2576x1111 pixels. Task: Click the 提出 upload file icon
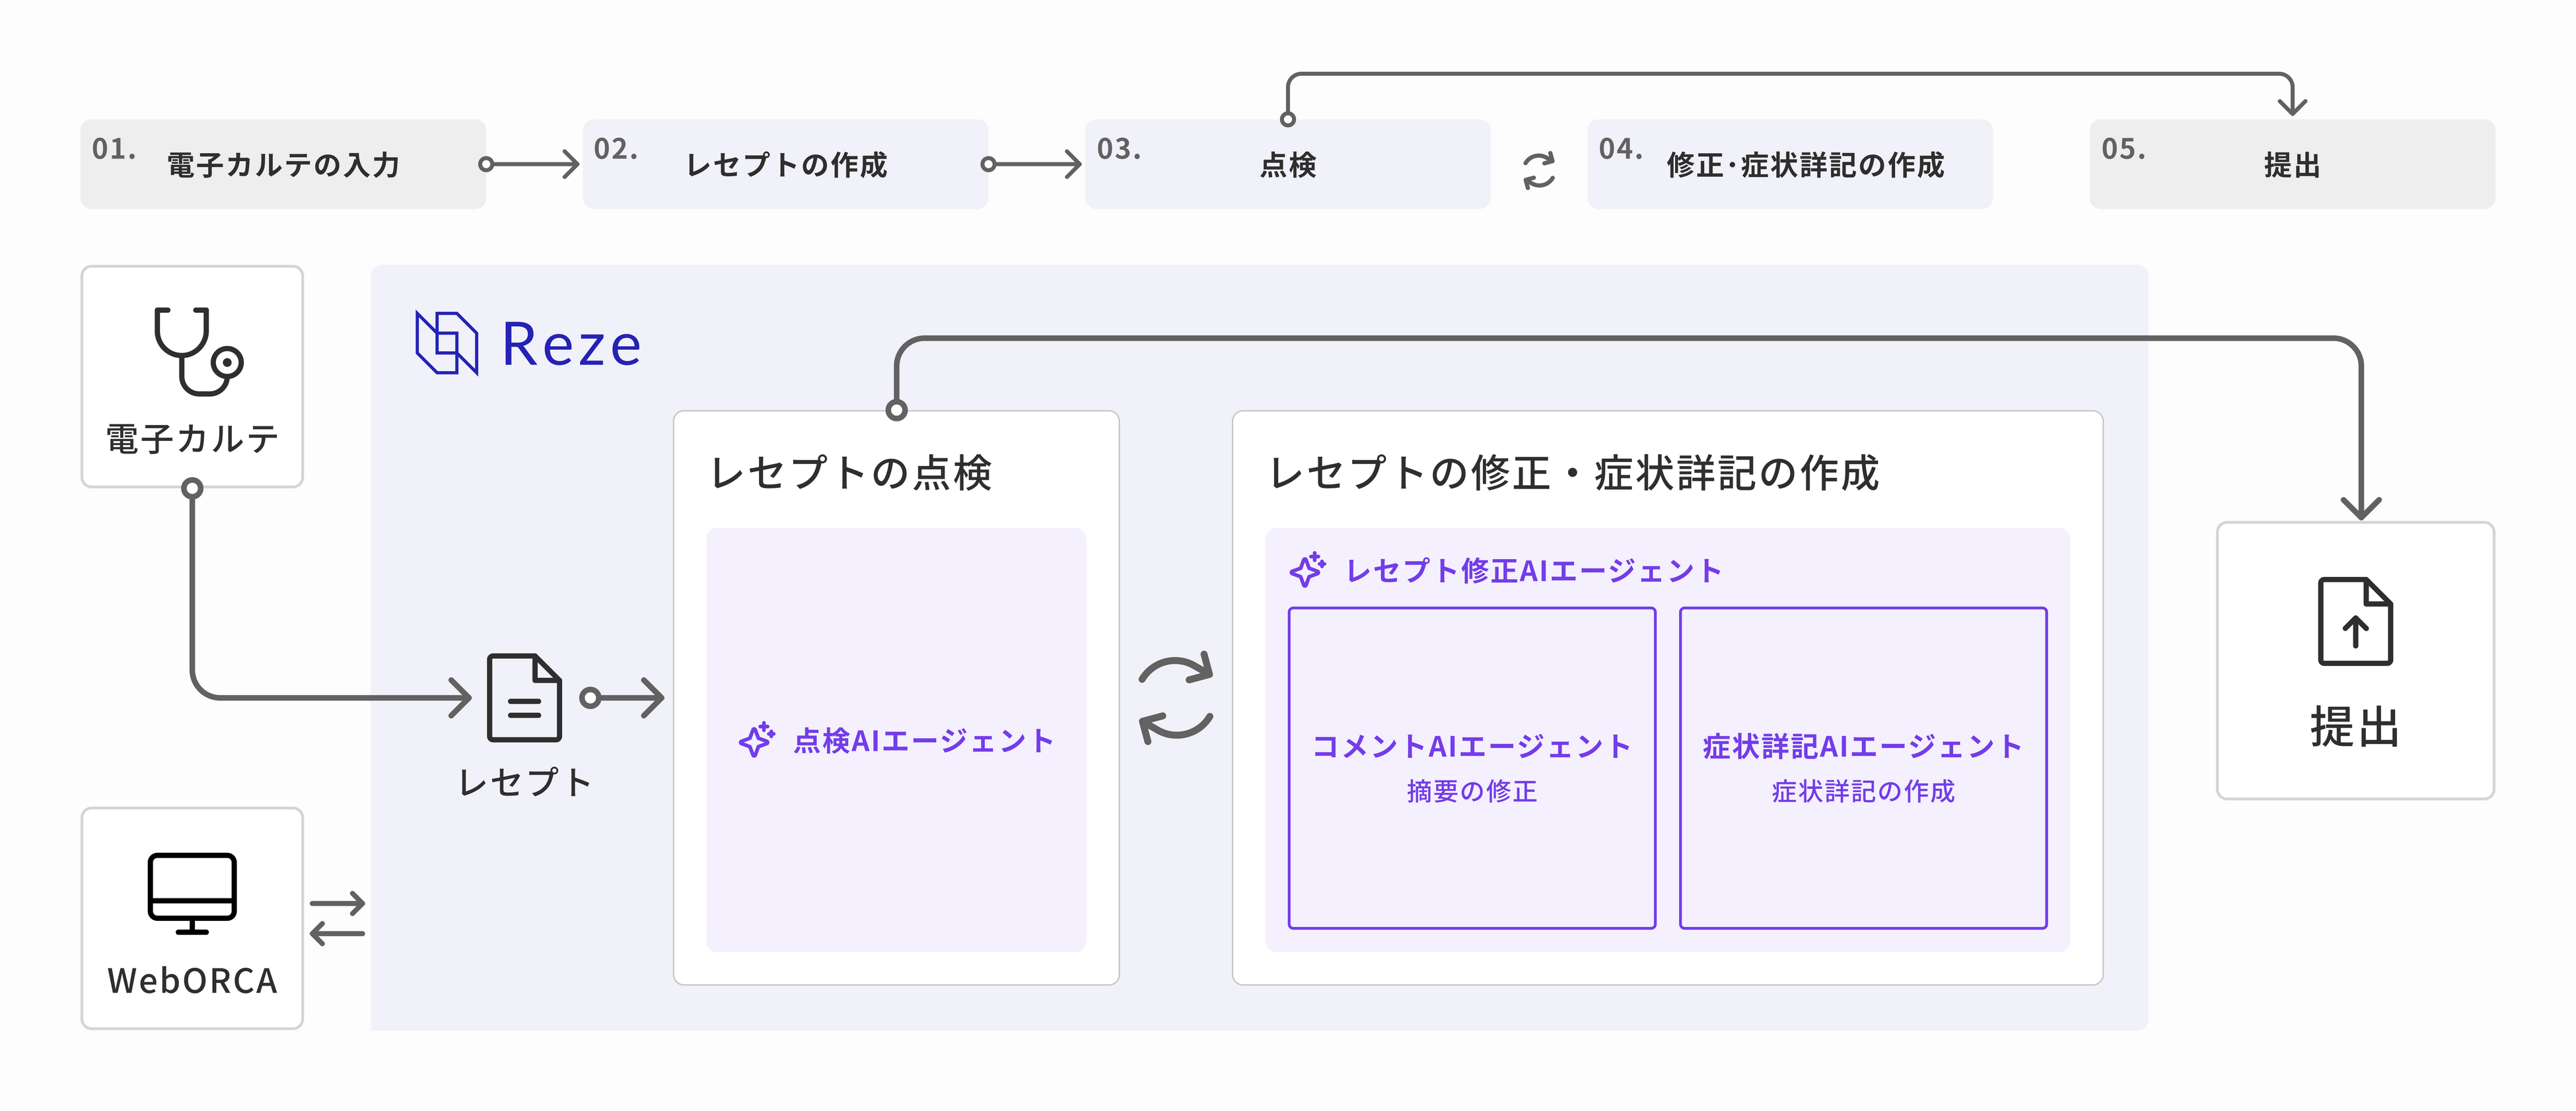tap(2355, 621)
